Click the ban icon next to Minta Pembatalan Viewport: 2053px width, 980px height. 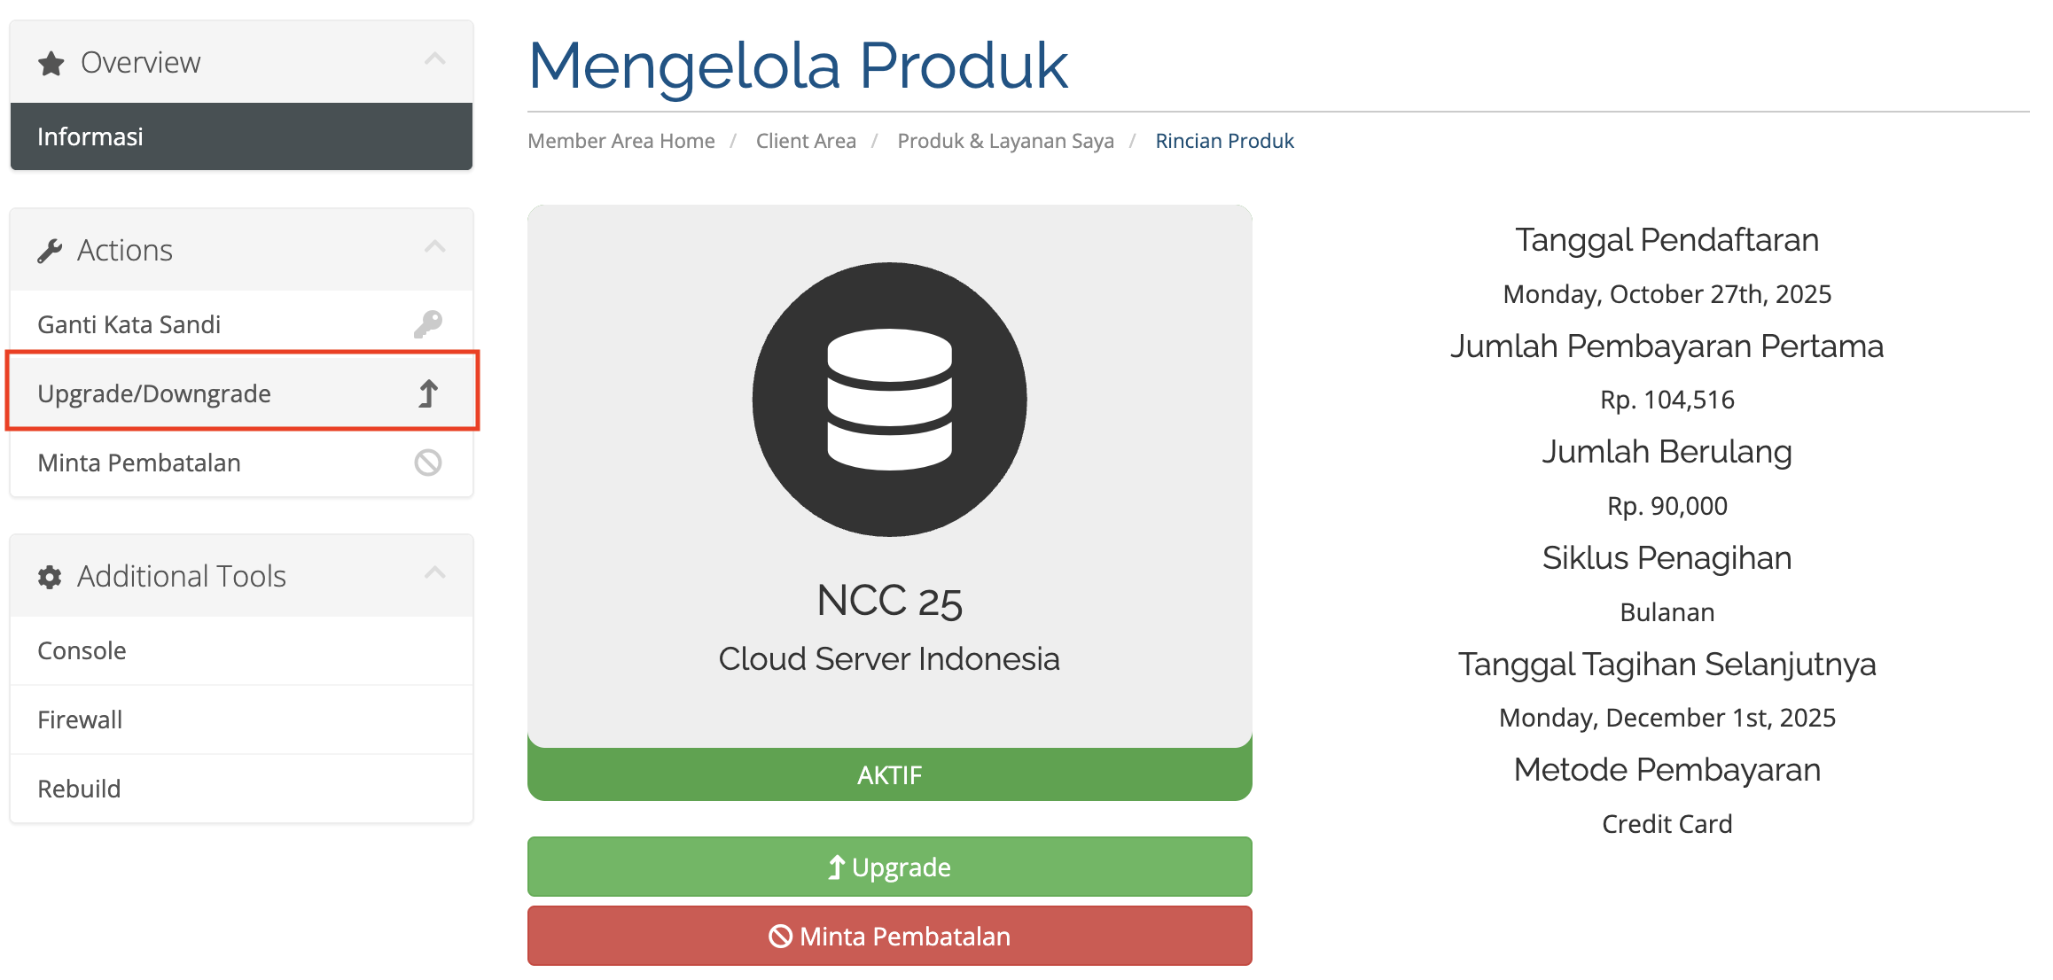428,463
